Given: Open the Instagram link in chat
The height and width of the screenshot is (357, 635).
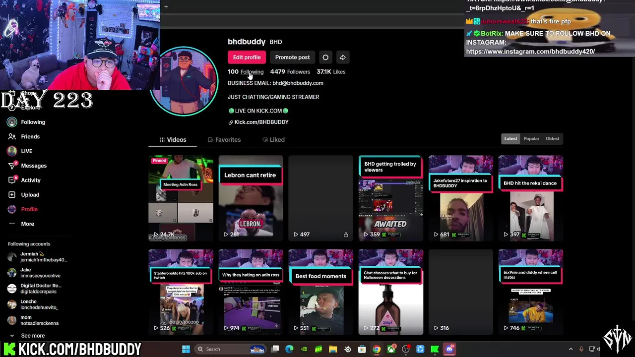Looking at the screenshot, I should click(x=530, y=51).
